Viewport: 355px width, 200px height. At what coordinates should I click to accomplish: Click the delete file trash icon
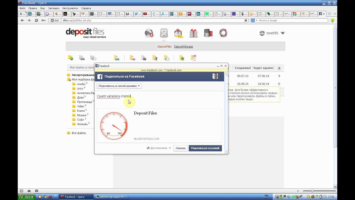point(155,58)
